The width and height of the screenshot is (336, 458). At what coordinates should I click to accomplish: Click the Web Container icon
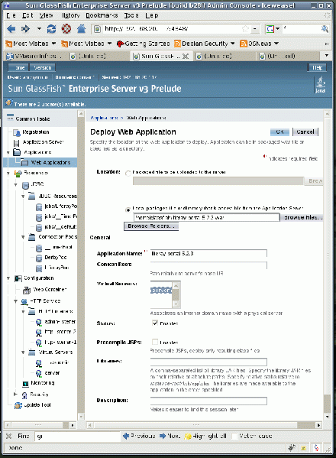point(27,290)
